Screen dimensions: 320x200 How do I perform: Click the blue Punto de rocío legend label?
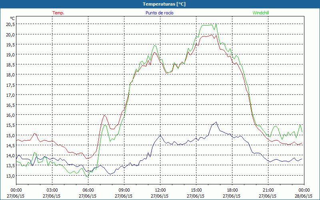159,13
